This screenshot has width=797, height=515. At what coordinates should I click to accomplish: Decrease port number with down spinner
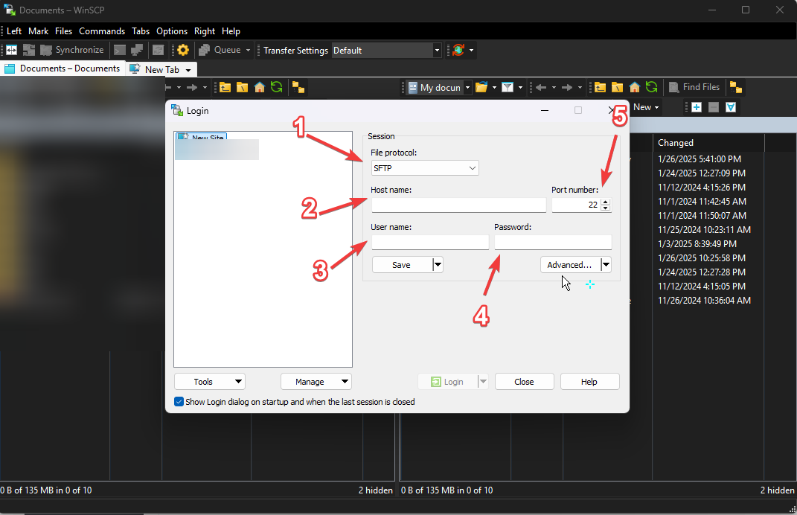605,208
